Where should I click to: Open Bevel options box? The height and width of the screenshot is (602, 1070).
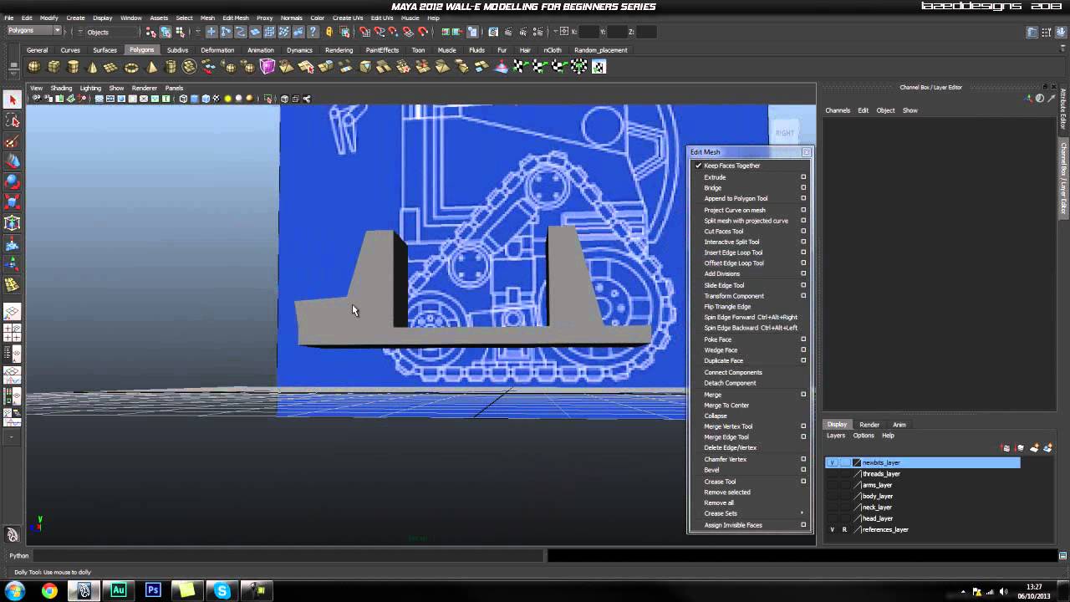(803, 470)
